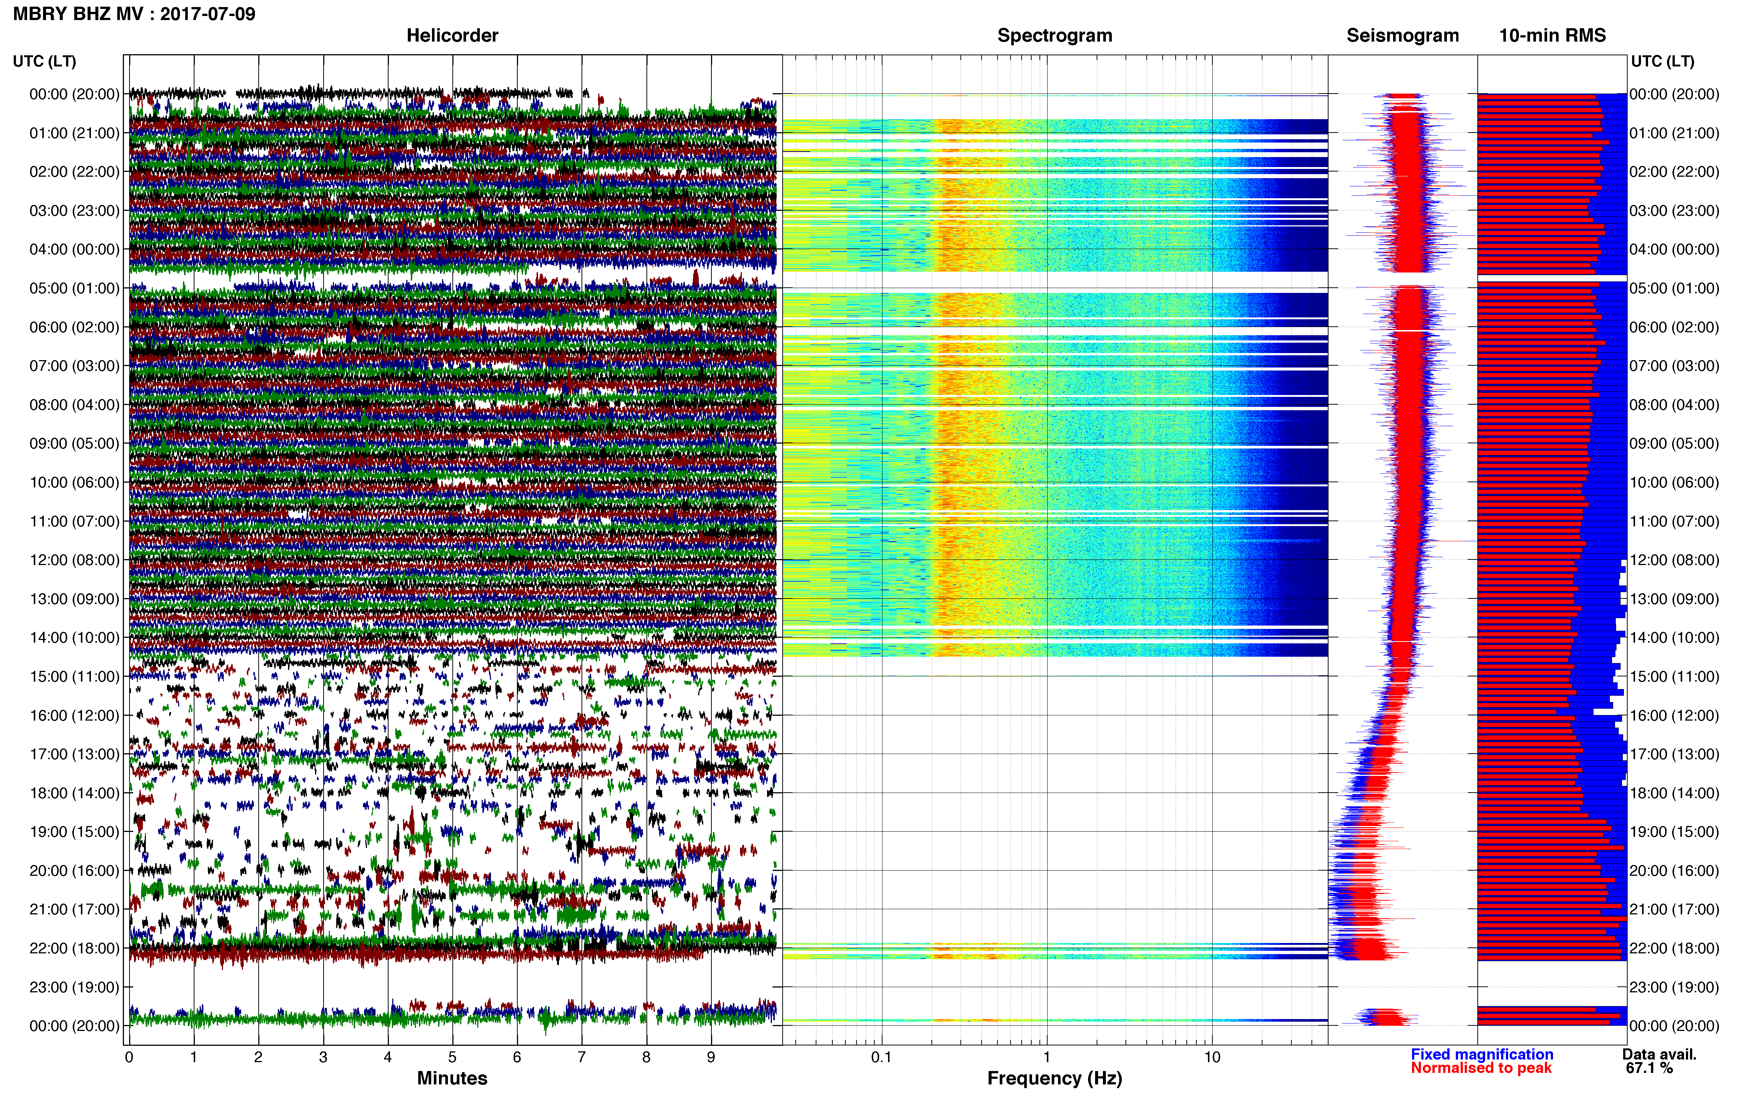Select the '0.1' frequency axis tick
The image size is (1759, 1100).
point(881,1058)
